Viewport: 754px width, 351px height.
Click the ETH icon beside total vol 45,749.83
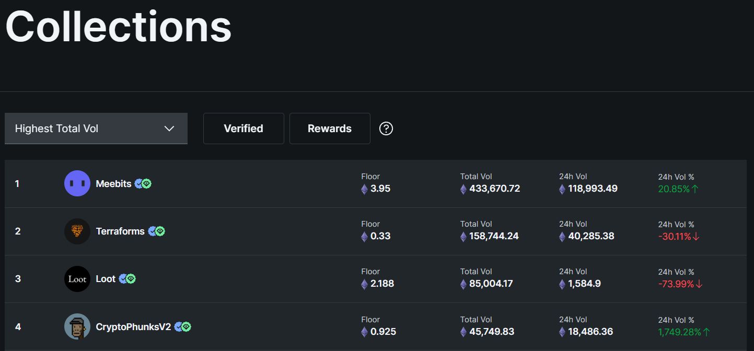(x=463, y=332)
